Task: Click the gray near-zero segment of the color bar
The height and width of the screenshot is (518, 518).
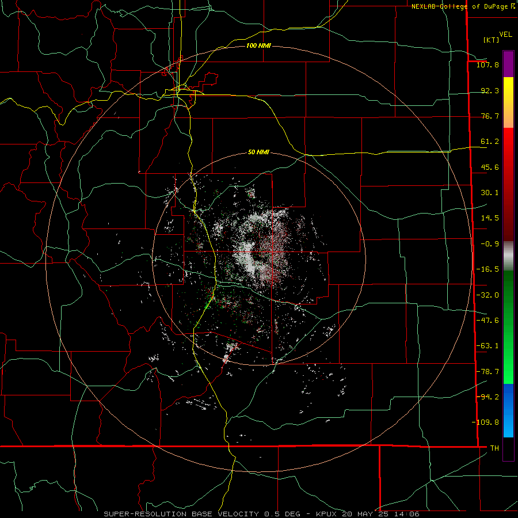Action: 508,256
